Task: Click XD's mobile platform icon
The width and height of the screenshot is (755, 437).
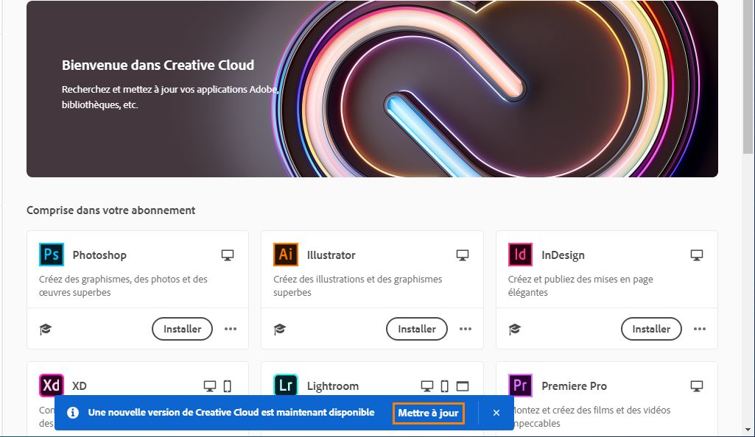Action: 228,386
